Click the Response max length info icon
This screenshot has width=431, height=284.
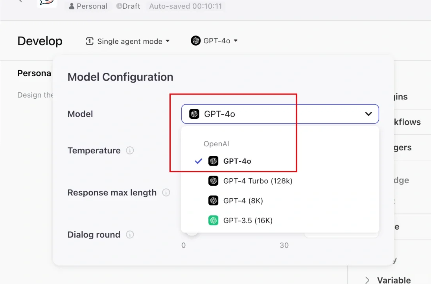tap(166, 192)
